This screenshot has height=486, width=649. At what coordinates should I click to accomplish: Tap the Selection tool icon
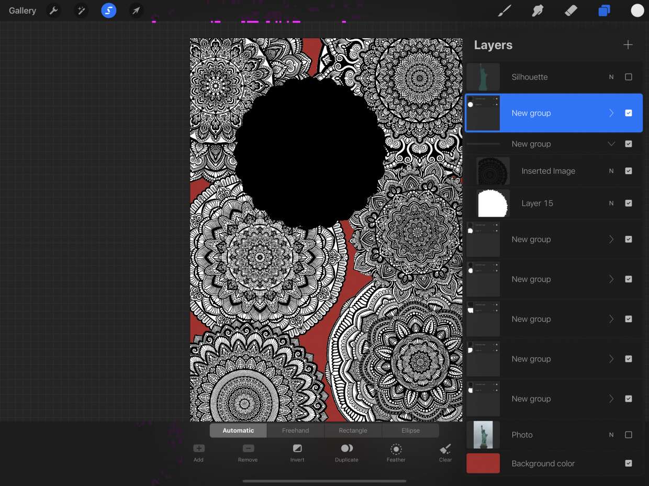(x=108, y=10)
